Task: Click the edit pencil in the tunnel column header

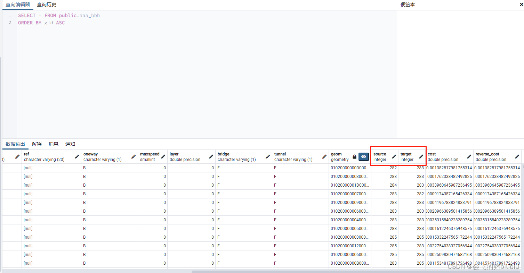Action: click(x=324, y=157)
